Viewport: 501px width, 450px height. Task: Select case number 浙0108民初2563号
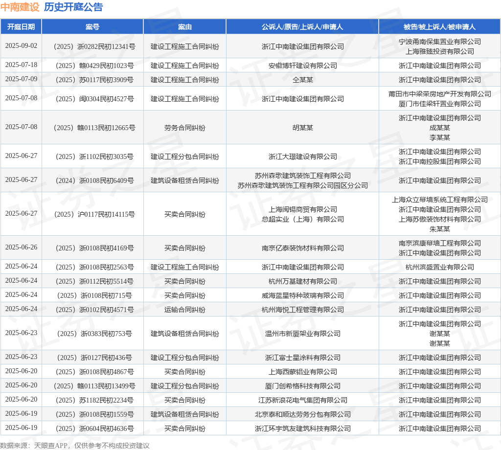[94, 268]
